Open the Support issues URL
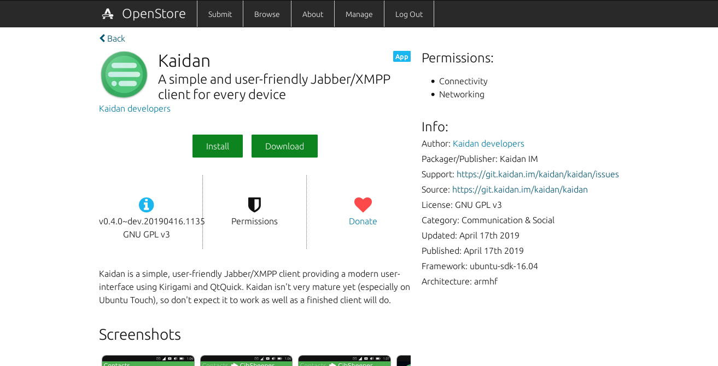Viewport: 718px width, 366px height. (538, 174)
